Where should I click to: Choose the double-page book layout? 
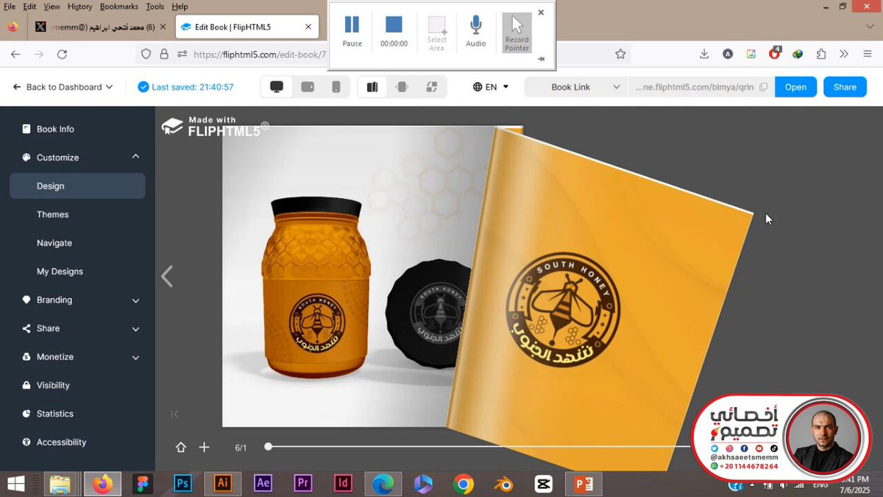point(372,87)
